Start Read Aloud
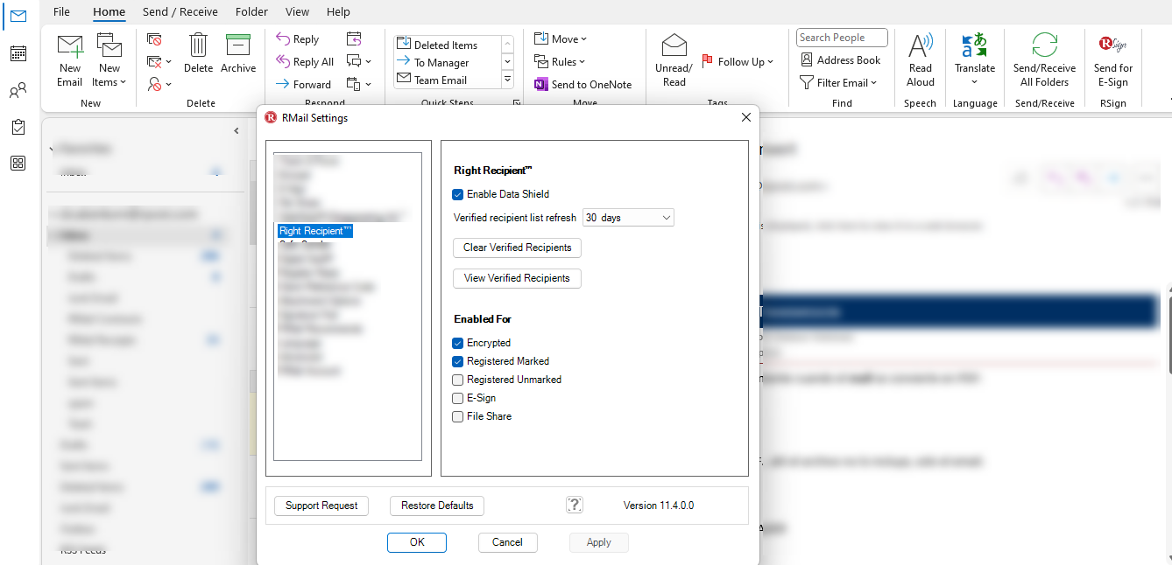The width and height of the screenshot is (1172, 565). 921,59
